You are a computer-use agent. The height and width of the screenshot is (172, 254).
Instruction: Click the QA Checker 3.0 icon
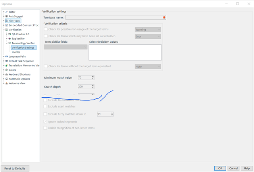[x=10, y=34]
